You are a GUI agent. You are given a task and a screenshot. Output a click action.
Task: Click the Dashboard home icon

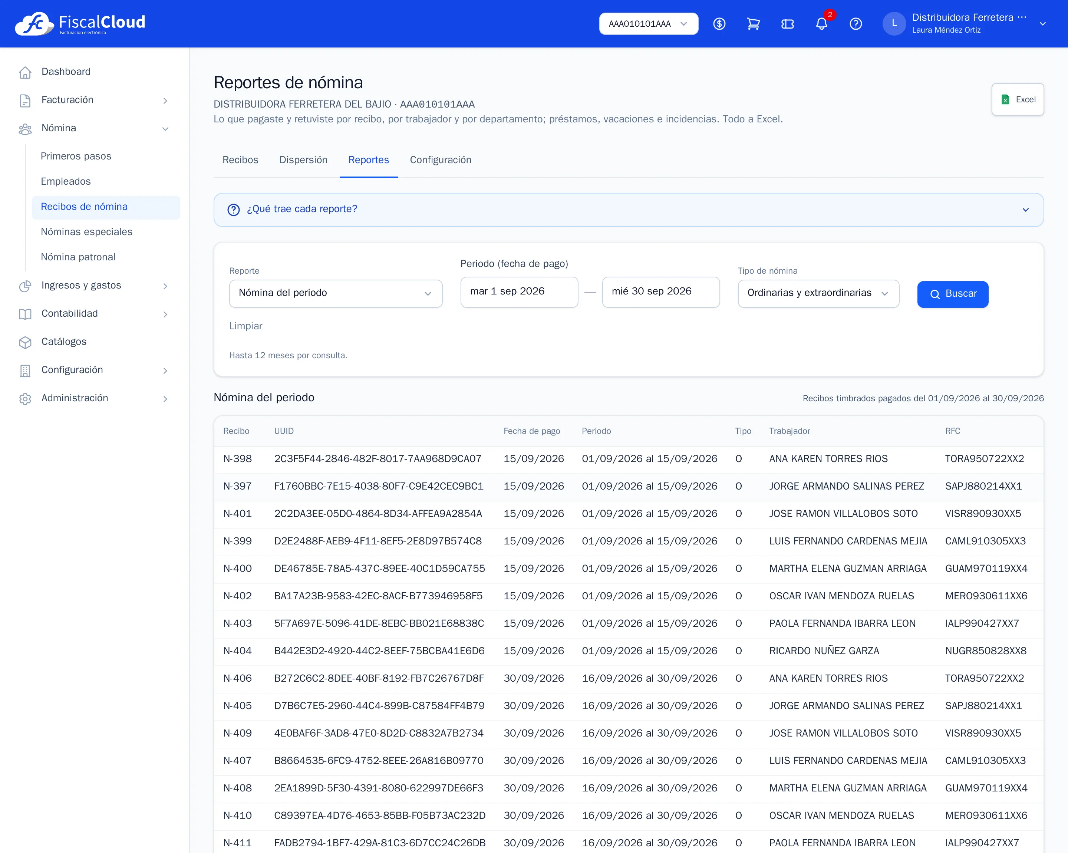pos(25,72)
